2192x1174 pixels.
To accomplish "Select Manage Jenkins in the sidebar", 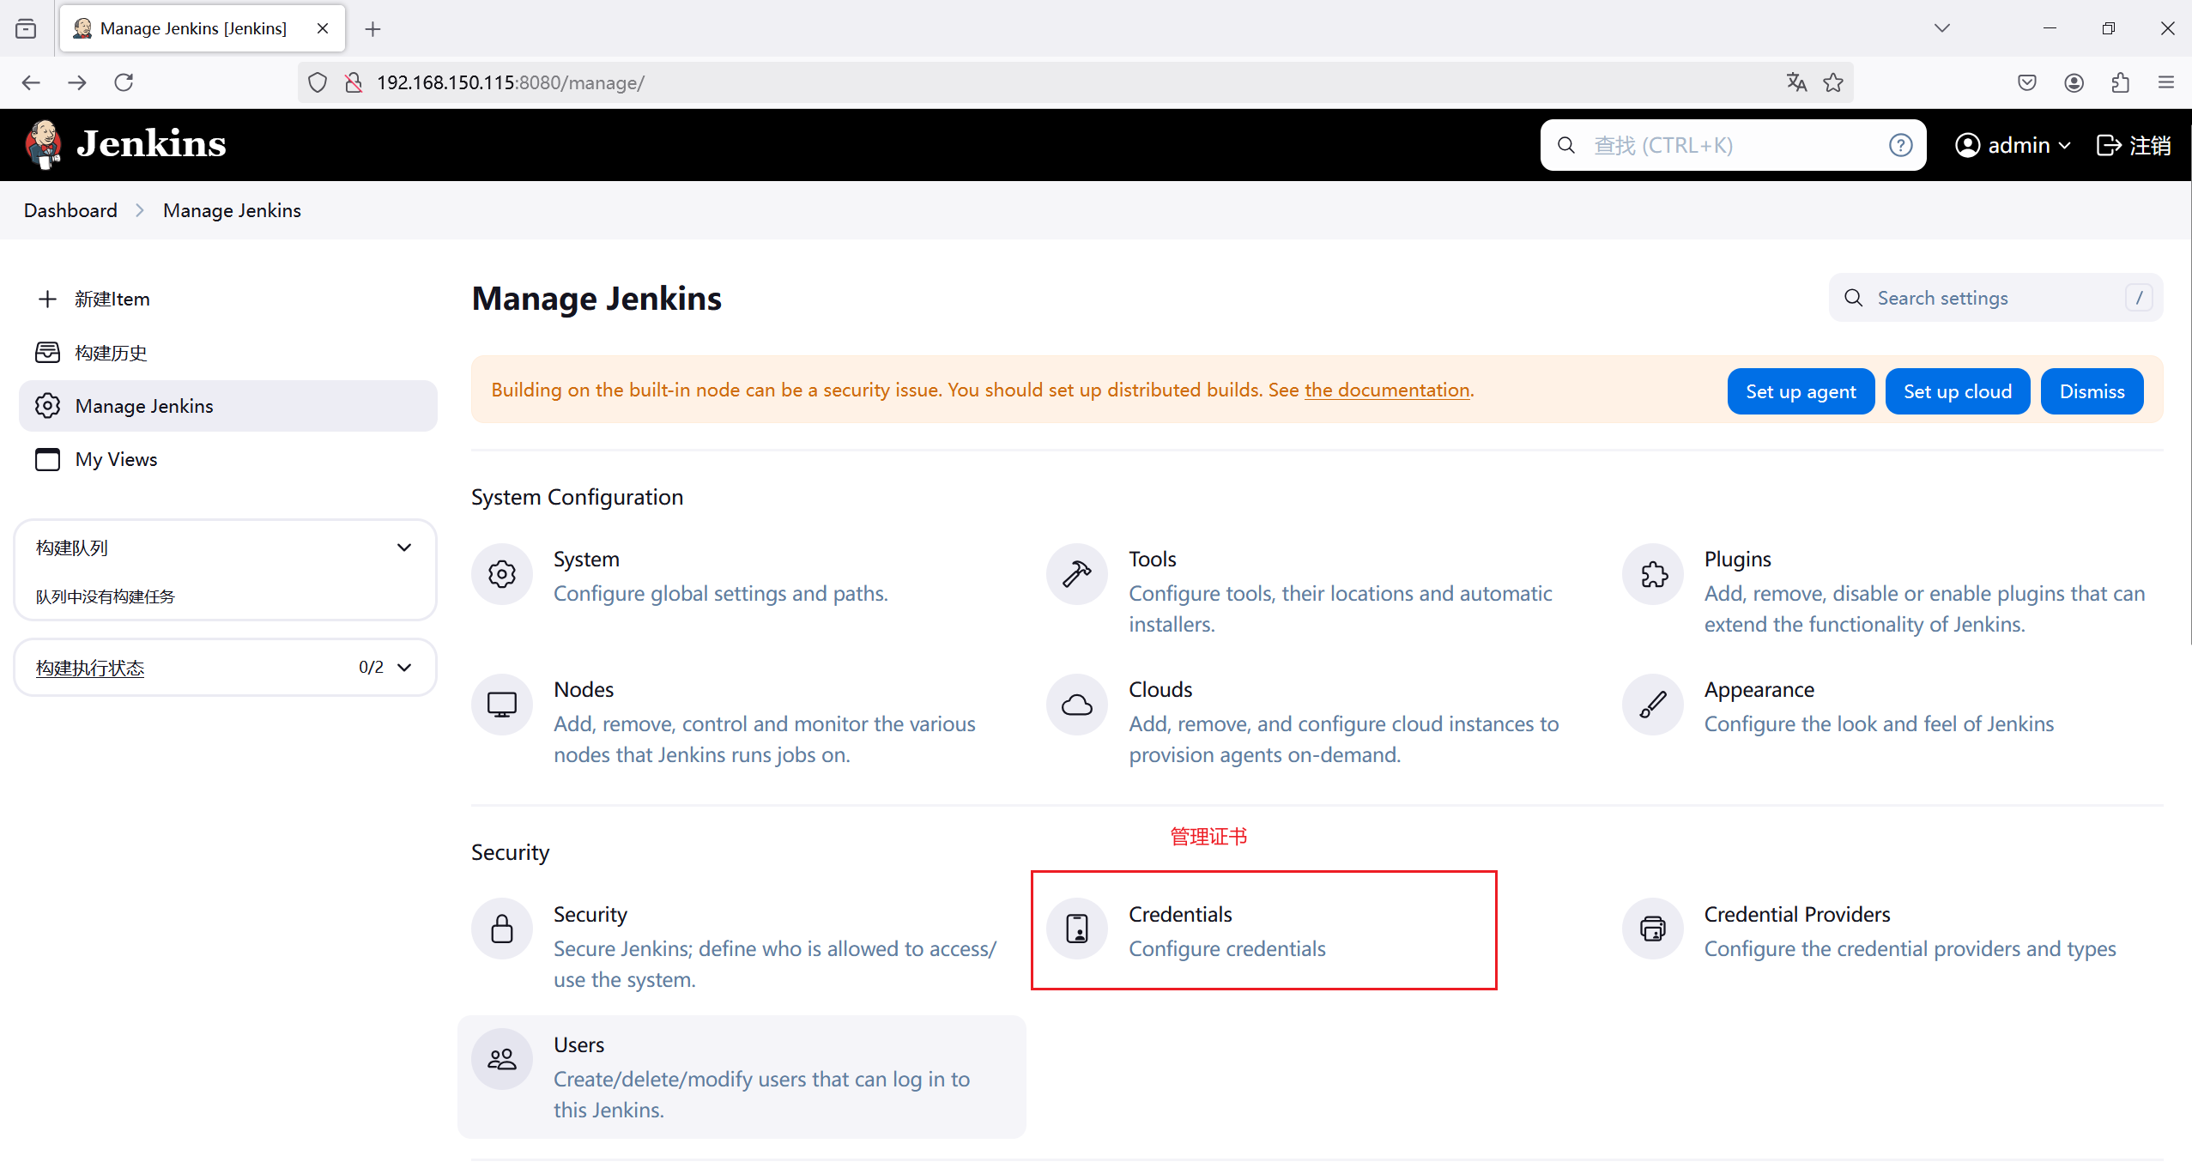I will pyautogui.click(x=228, y=406).
